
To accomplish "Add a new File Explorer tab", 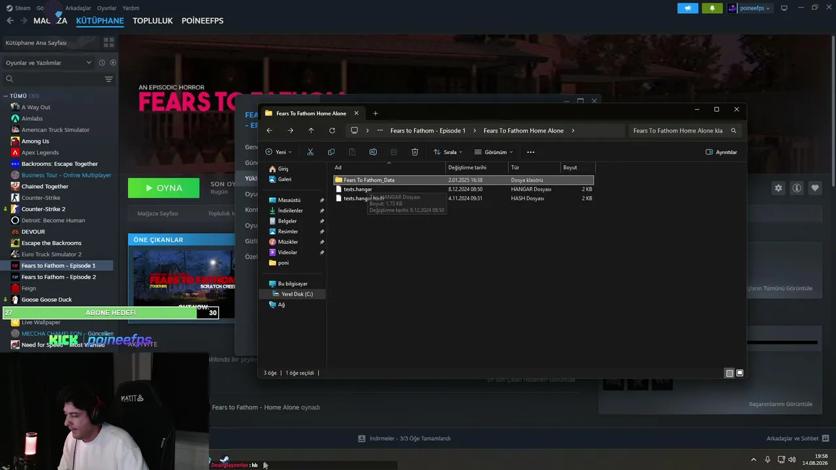I will [375, 114].
